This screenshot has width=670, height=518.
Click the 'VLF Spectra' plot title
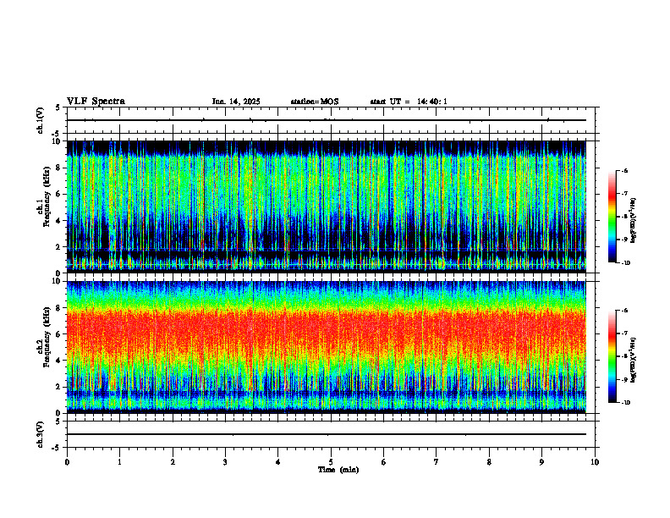[96, 102]
